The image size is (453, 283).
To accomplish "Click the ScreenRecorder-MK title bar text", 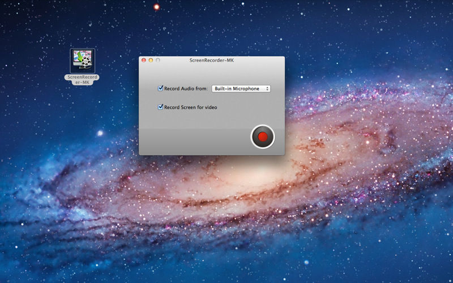I will (x=211, y=60).
